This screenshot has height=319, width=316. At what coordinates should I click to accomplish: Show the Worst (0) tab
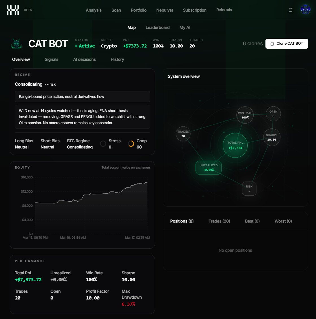pyautogui.click(x=283, y=221)
